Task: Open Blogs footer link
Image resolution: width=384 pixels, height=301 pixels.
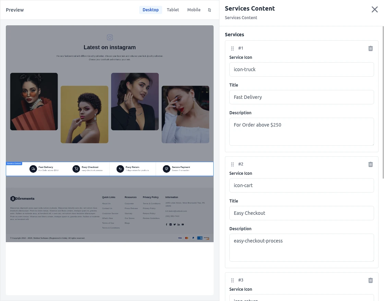Action: pos(127,223)
